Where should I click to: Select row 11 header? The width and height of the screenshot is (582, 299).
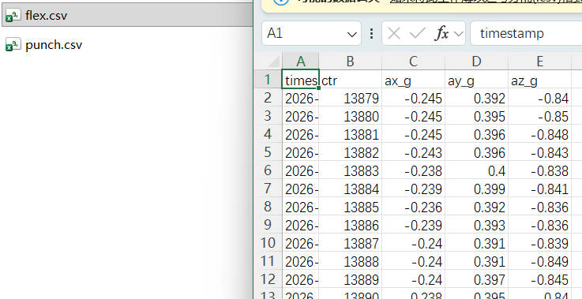tap(268, 261)
